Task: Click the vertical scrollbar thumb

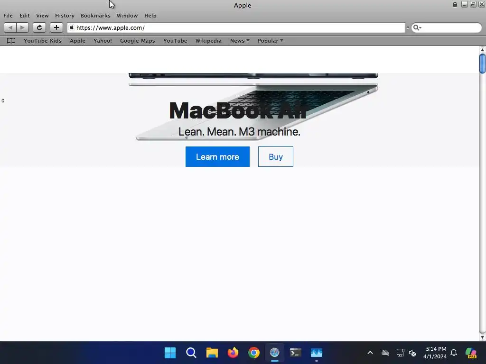Action: click(x=482, y=64)
